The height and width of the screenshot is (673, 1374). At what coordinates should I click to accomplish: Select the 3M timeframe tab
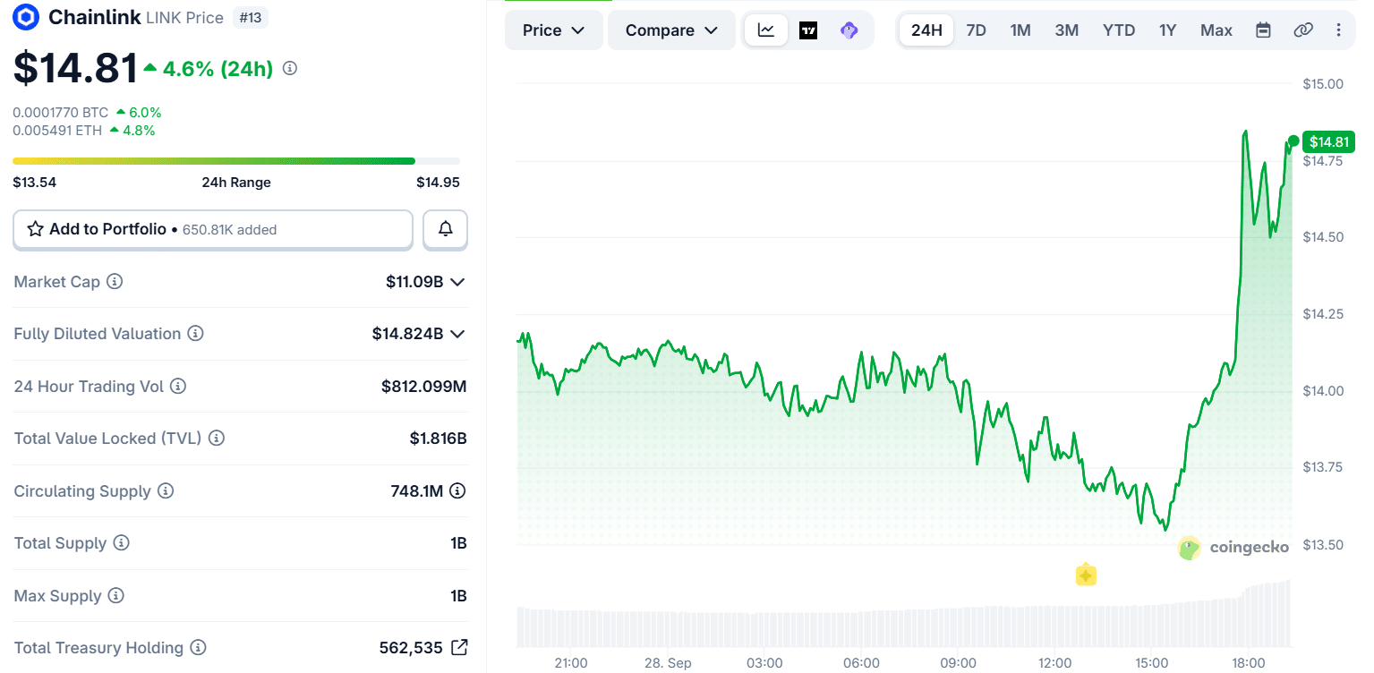click(1066, 30)
